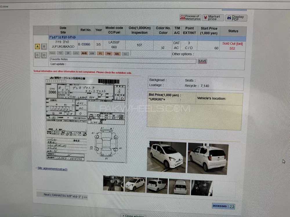Viewport: 290px width, 217px height.
Task: Click the Sold Out [bid] status text
Action: point(233,44)
